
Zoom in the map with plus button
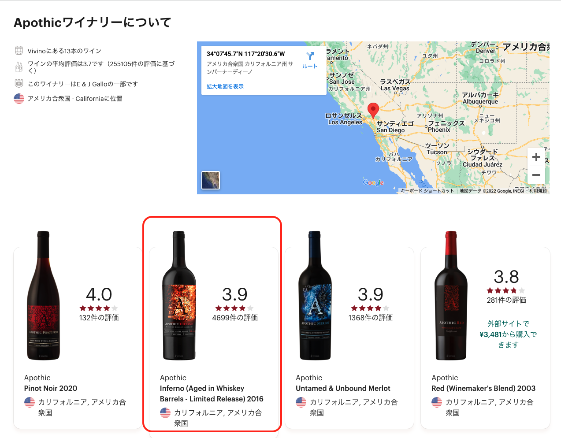pyautogui.click(x=536, y=157)
